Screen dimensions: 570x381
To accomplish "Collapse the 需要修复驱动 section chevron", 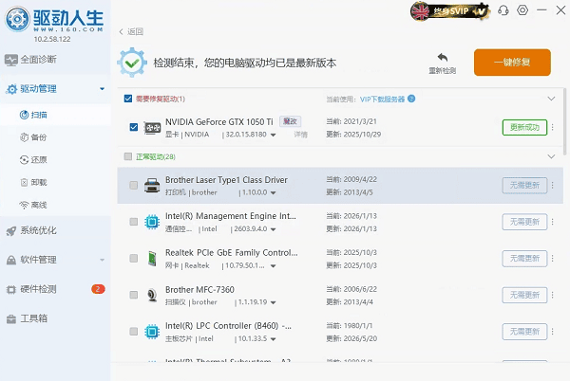I will coord(551,99).
